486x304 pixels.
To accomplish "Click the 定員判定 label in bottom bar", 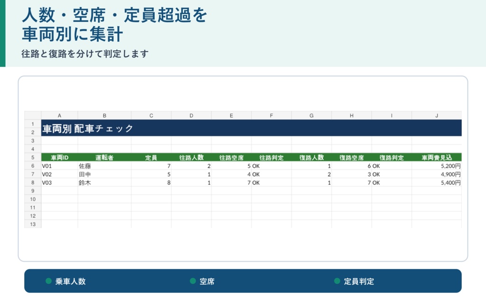I will (359, 281).
